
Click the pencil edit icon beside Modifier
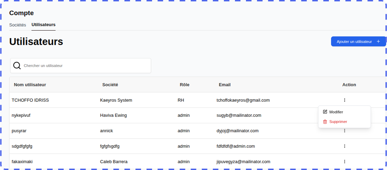(325, 112)
